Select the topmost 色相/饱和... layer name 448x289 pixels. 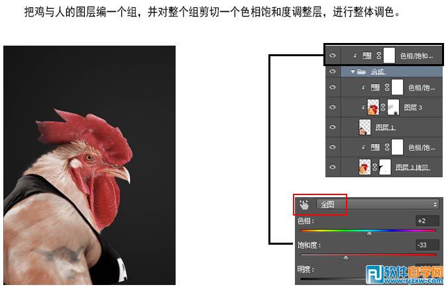tap(416, 56)
